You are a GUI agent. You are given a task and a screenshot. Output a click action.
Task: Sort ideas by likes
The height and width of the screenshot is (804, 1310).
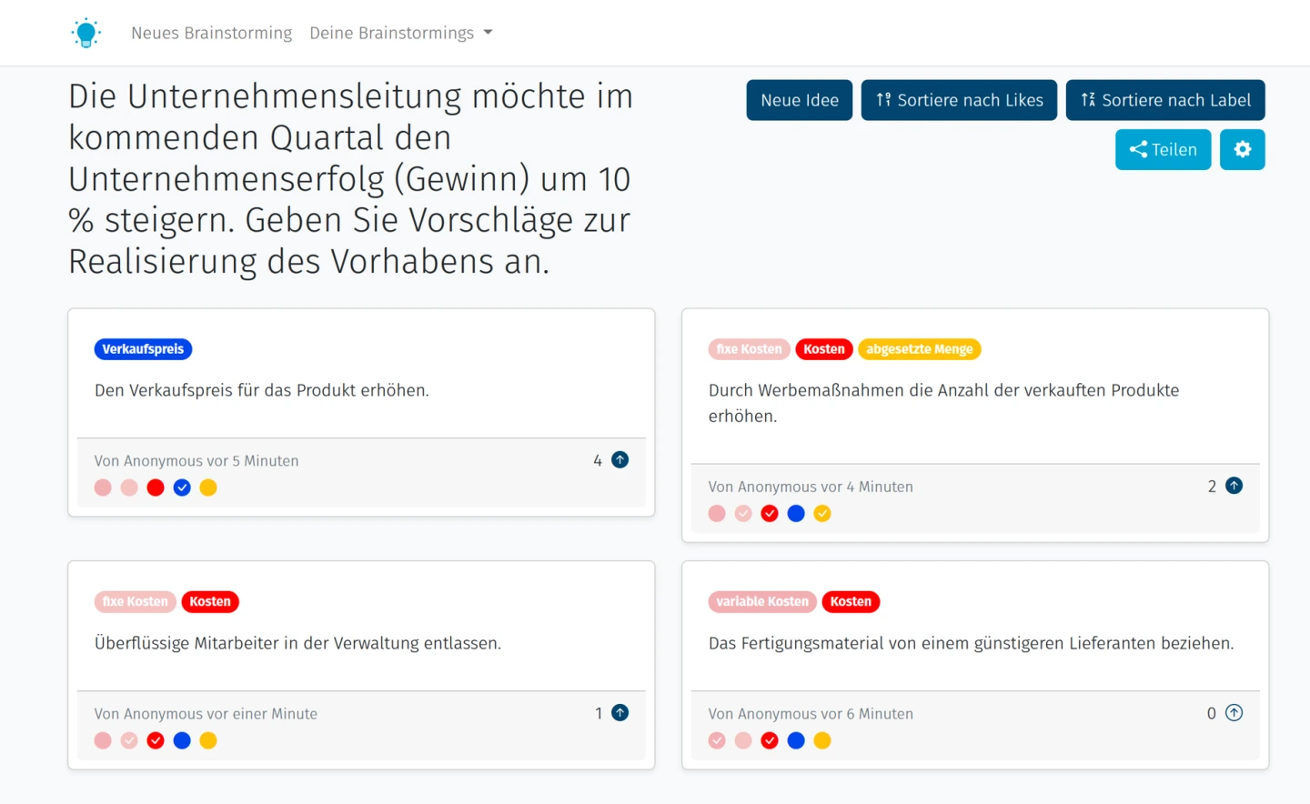pyautogui.click(x=958, y=100)
